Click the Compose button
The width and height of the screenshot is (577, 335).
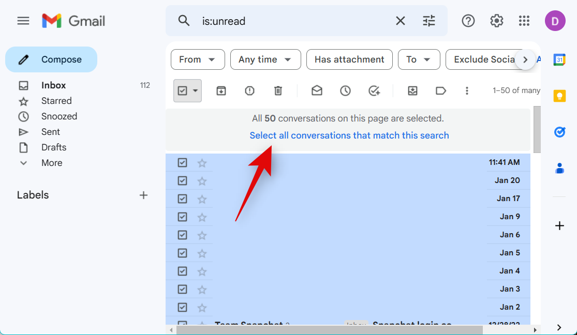coord(51,59)
